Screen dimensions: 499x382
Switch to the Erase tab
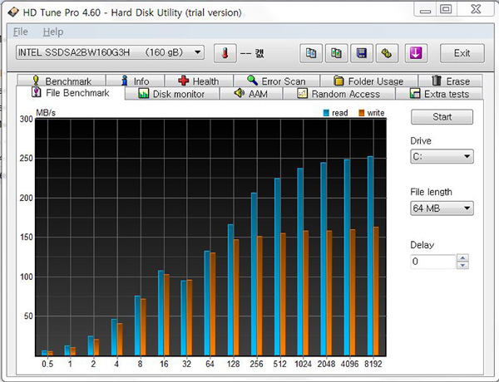tap(450, 81)
